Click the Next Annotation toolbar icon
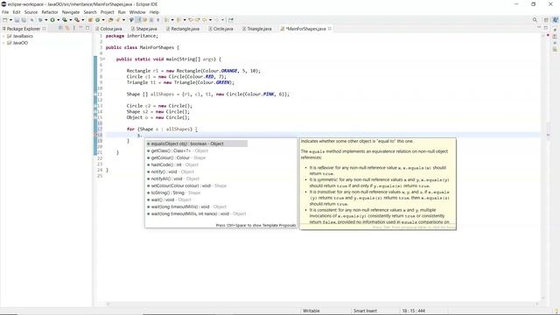Screen dimensions: 560x315 (166, 20)
